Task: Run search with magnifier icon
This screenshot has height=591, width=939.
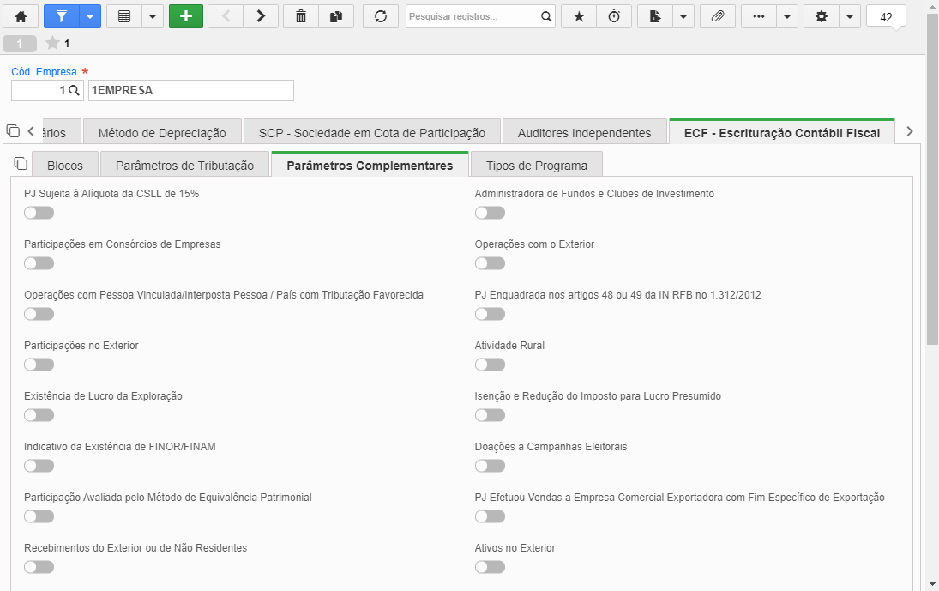Action: coord(546,16)
